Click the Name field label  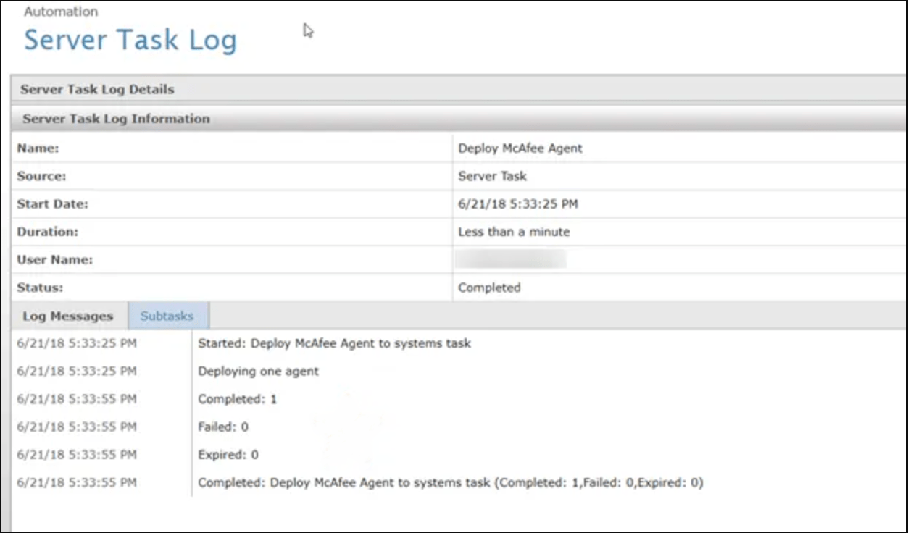coord(37,148)
